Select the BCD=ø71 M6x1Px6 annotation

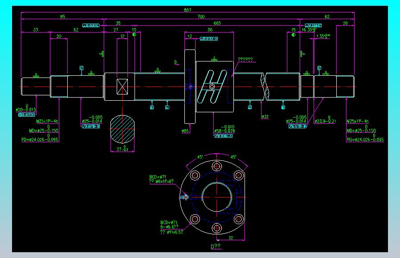tap(162, 179)
